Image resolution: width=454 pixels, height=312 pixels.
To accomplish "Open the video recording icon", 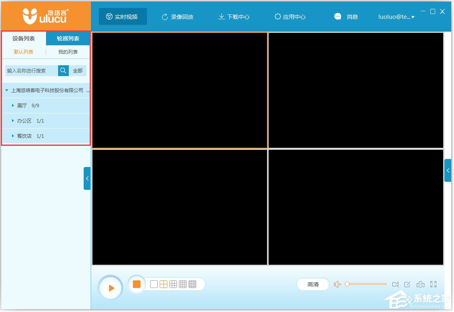I will (396, 284).
